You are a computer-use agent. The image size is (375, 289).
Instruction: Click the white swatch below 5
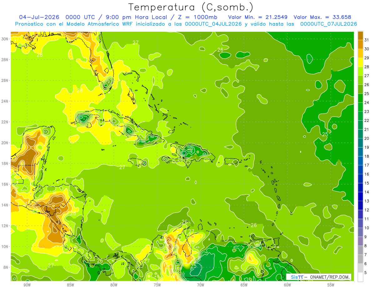[360, 277]
